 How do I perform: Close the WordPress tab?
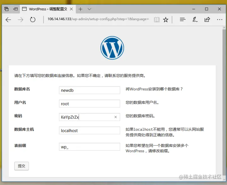coord(71,9)
